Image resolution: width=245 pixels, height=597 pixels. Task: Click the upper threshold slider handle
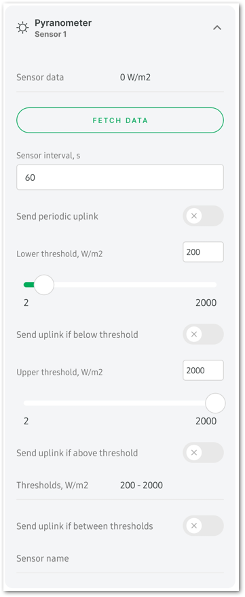pos(215,403)
